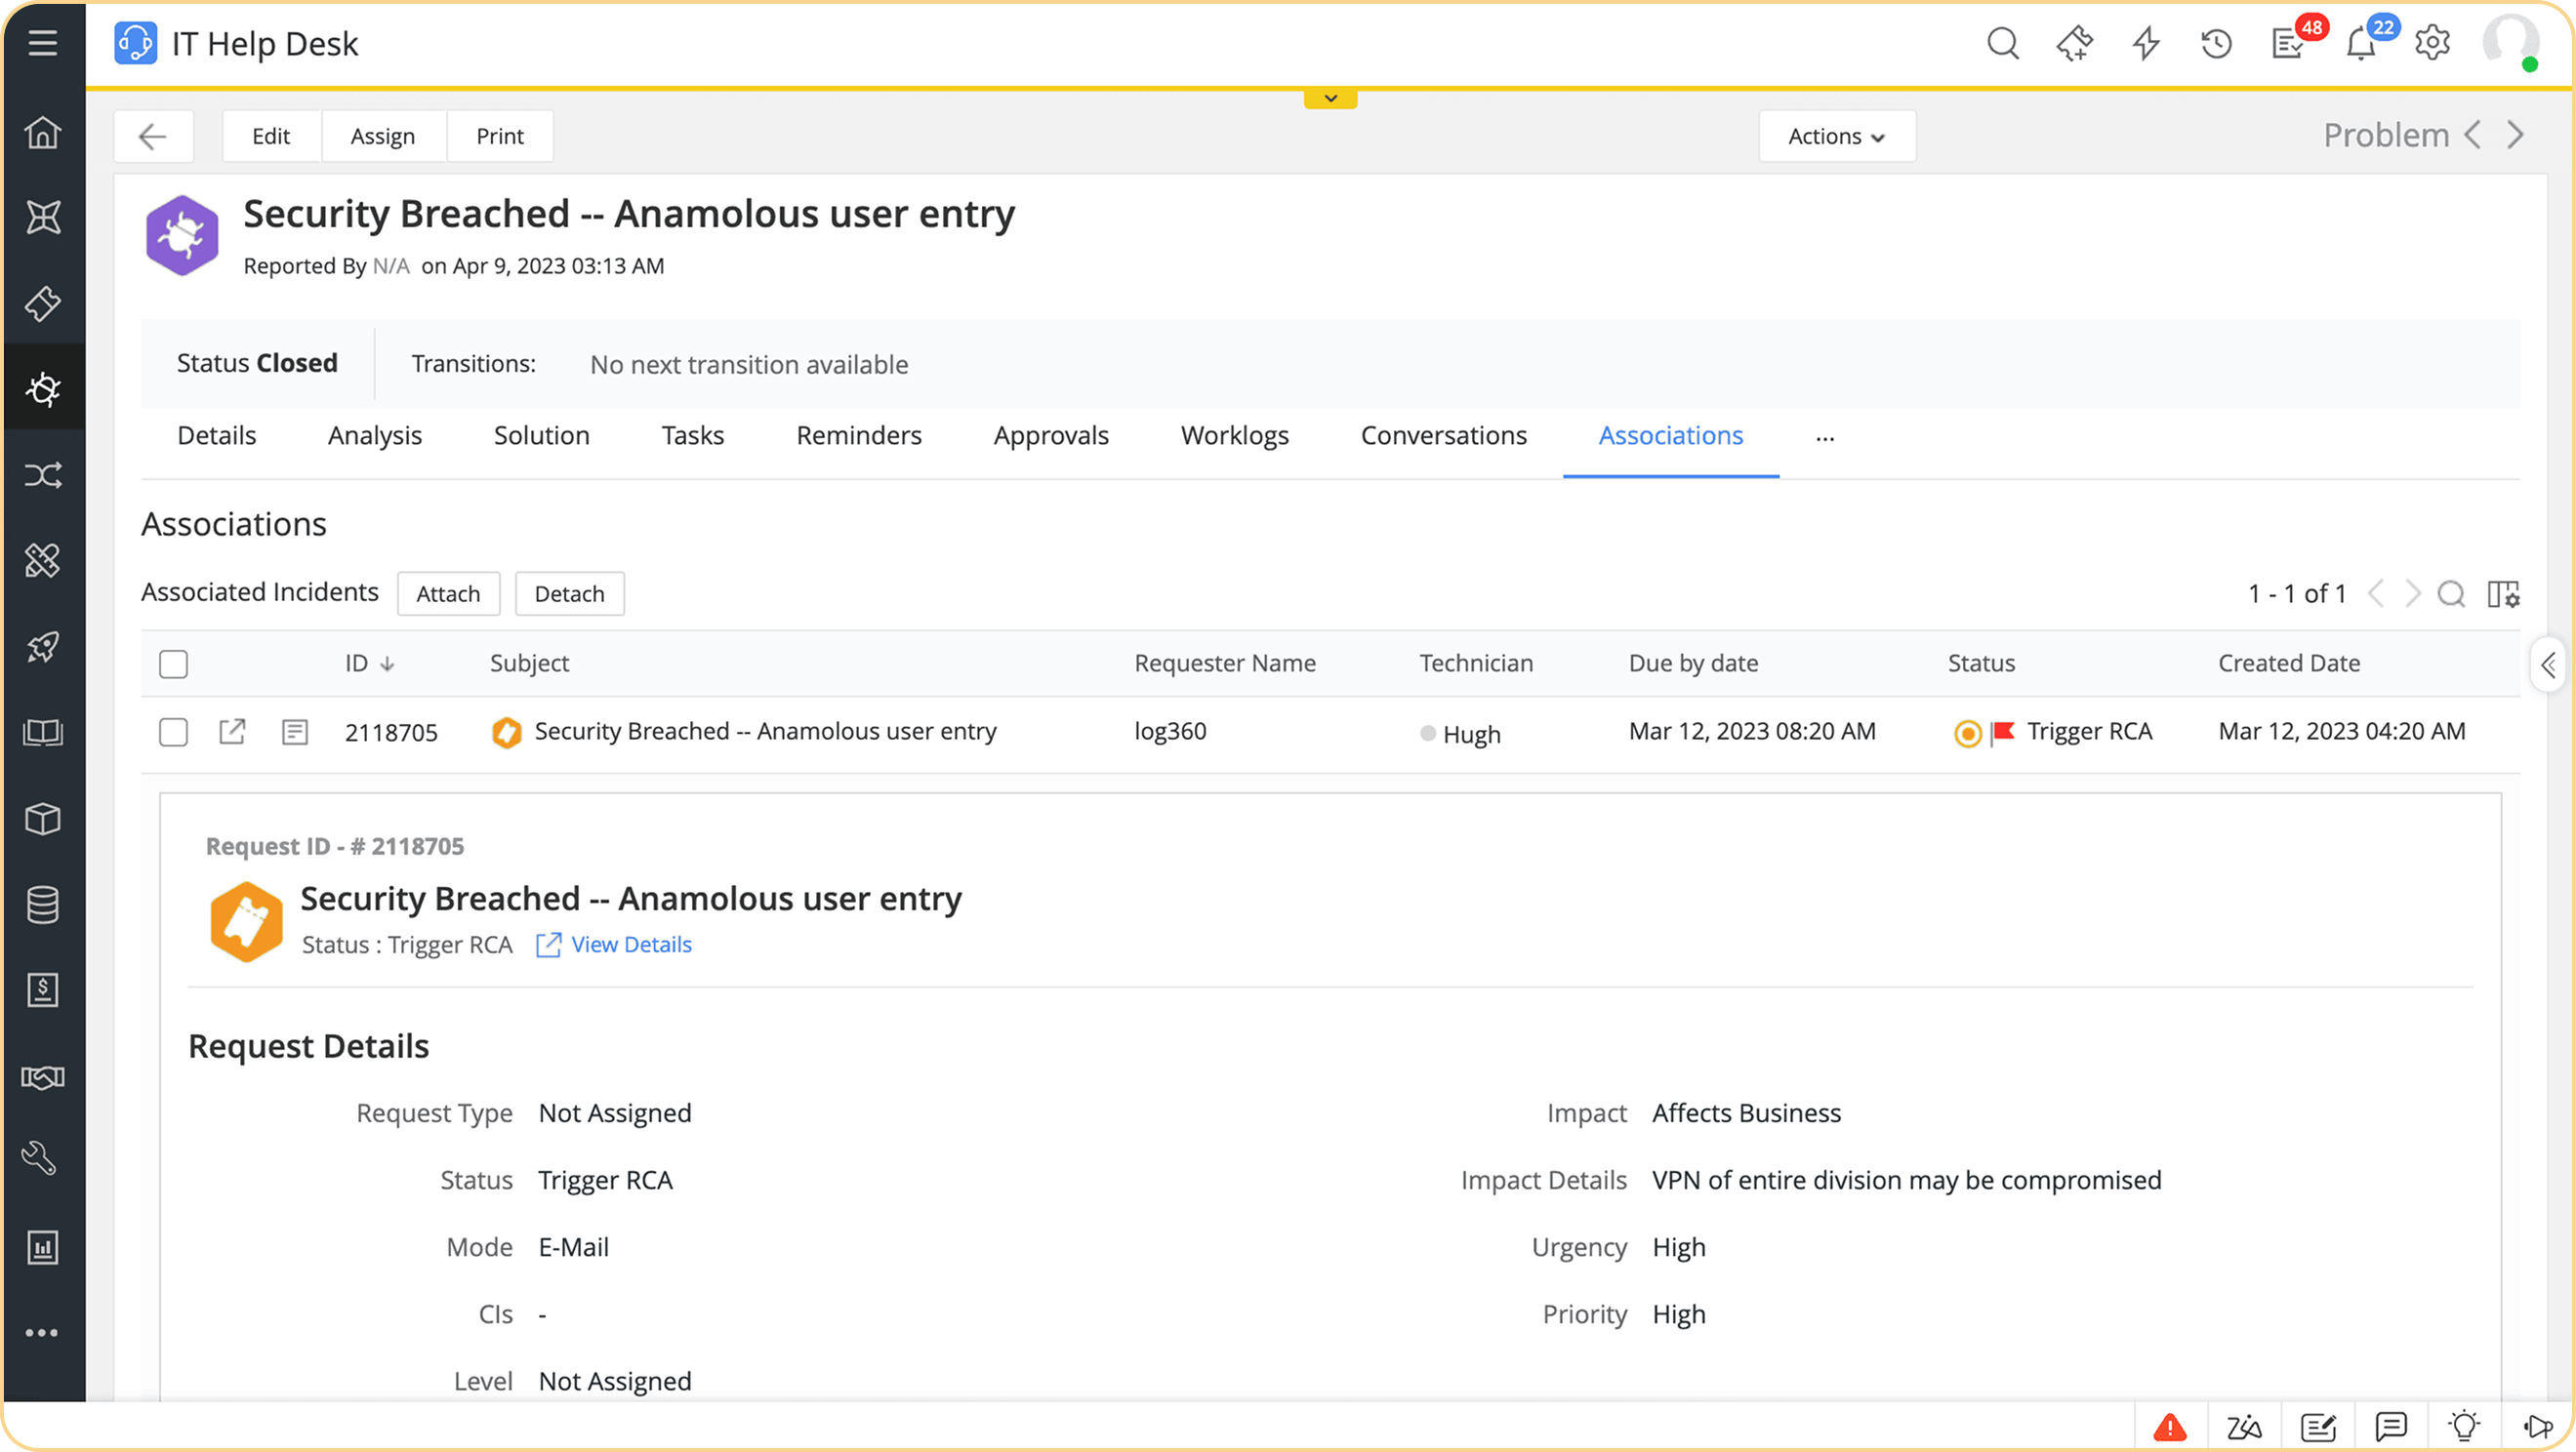Check the select-all checkbox in table header
The width and height of the screenshot is (2576, 1452).
174,664
